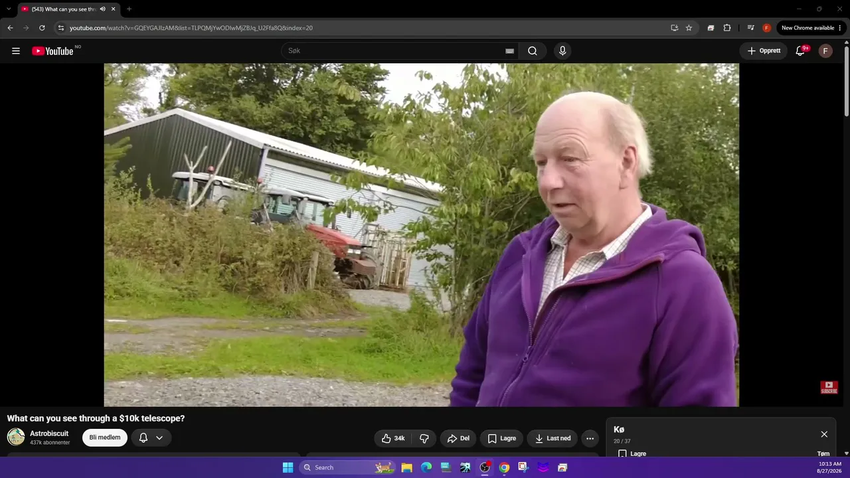This screenshot has height=478, width=850.
Task: Download video with Last ned
Action: [x=552, y=438]
